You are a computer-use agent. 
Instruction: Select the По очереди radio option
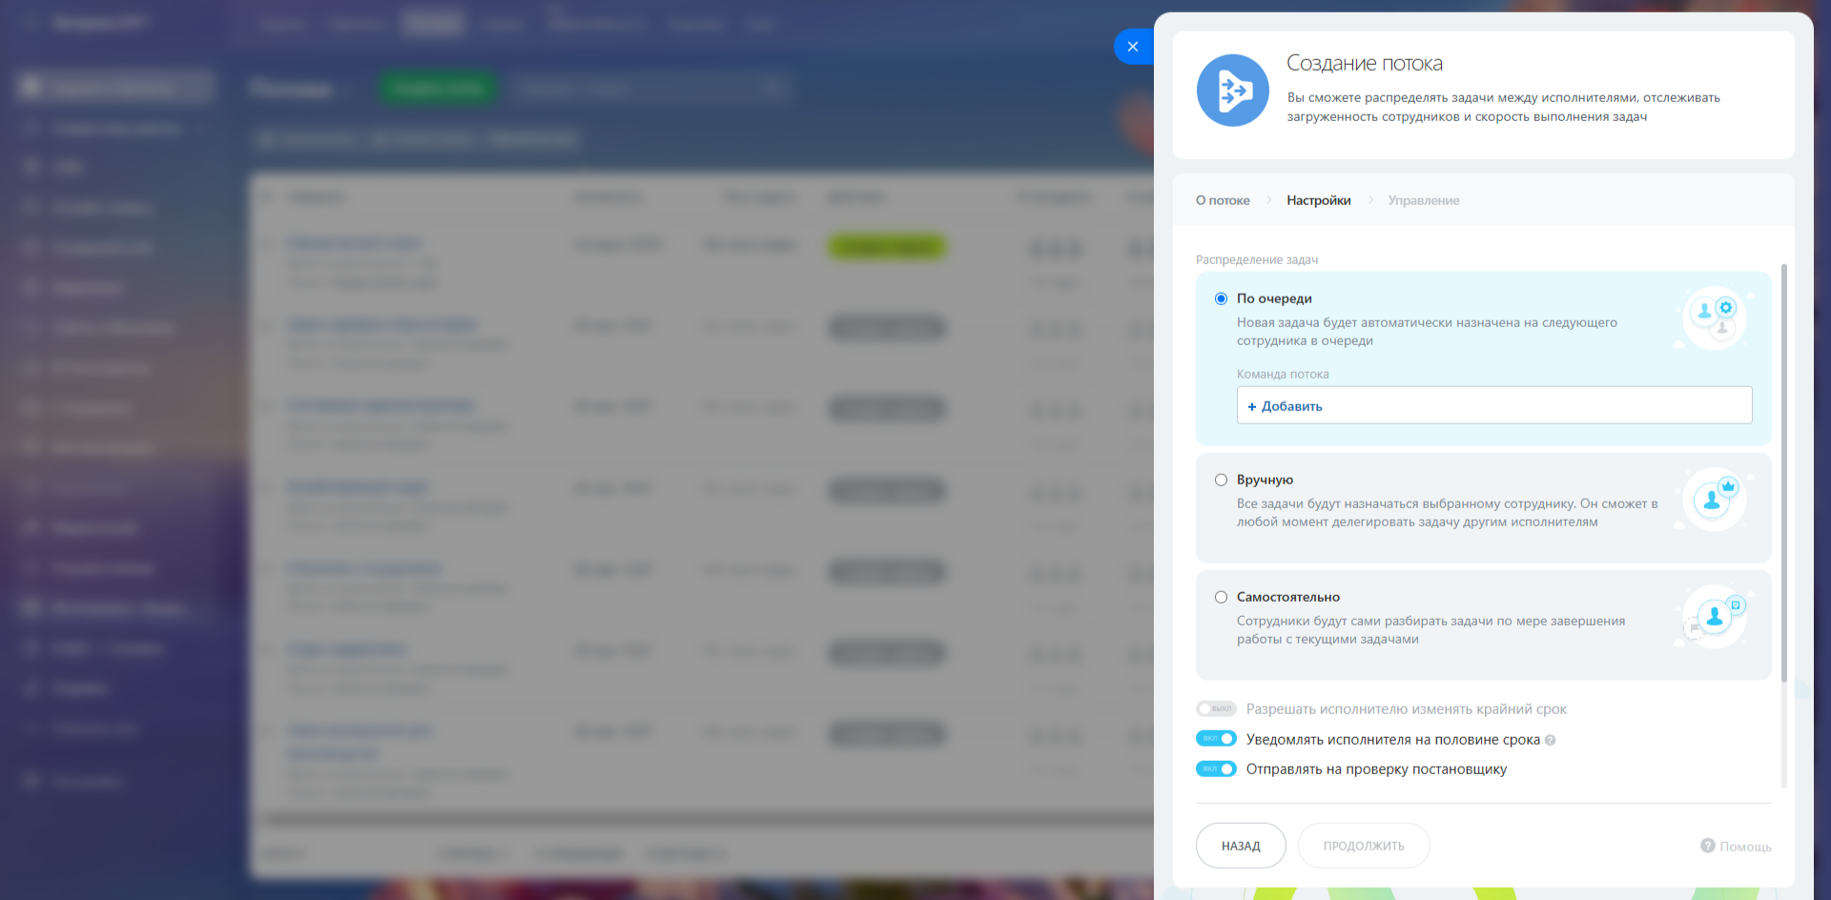[x=1221, y=299]
